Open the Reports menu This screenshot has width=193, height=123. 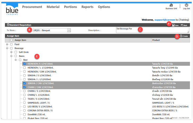pyautogui.click(x=87, y=7)
